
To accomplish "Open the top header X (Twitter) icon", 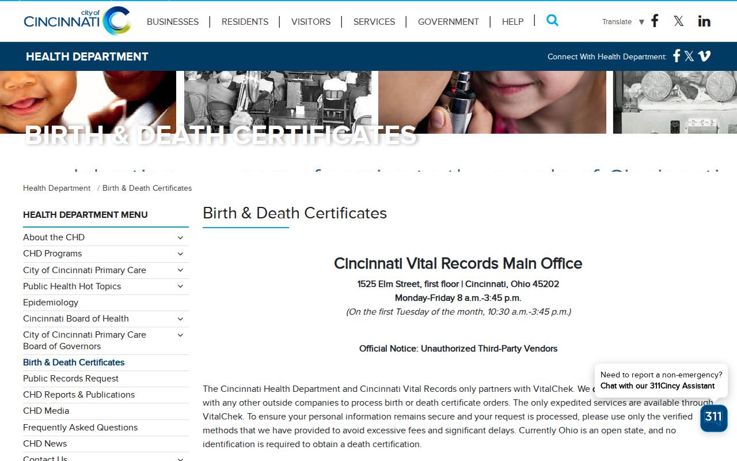I will click(x=679, y=21).
